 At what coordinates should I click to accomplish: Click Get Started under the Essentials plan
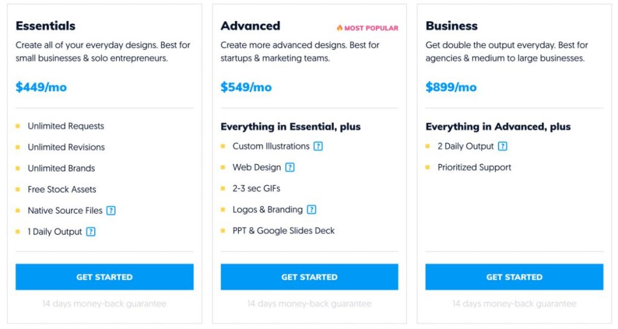pos(104,277)
